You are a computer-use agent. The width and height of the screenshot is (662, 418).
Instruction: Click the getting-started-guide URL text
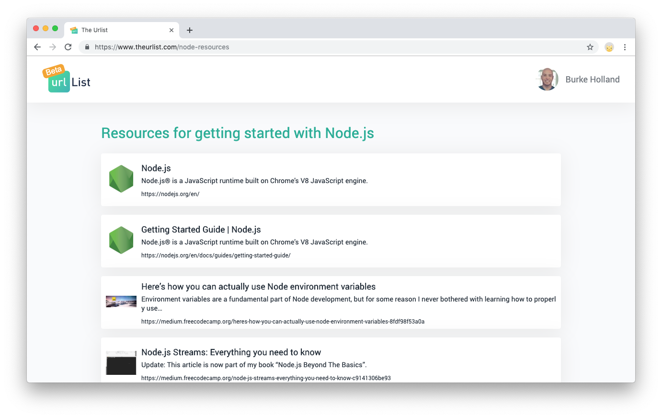coord(216,255)
